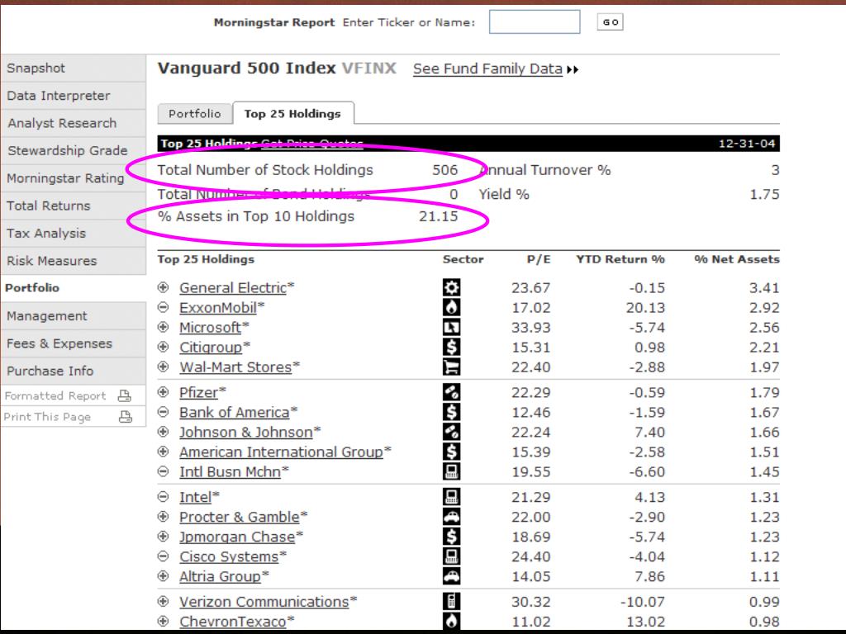Open Fees & Expenses in the sidebar

click(74, 343)
